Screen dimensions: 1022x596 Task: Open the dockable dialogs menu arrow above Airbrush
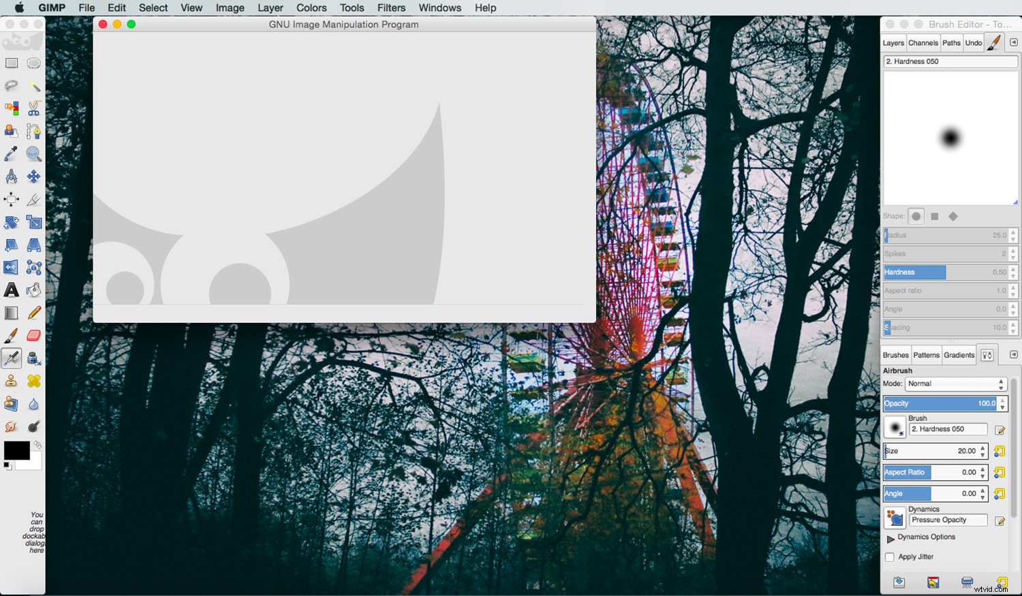click(1015, 354)
